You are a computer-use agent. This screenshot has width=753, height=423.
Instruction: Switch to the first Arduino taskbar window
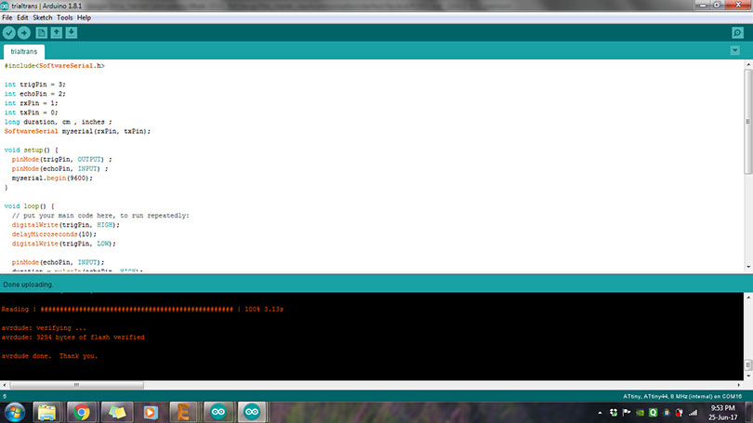coord(218,413)
